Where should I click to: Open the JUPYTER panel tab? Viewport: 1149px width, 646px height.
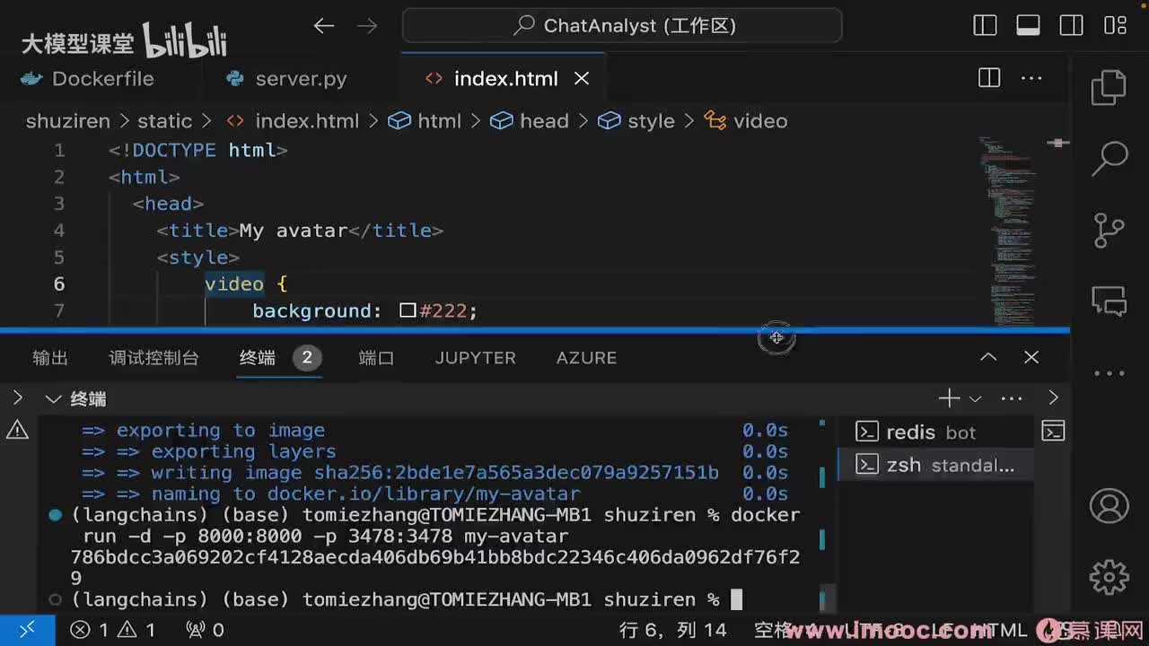pyautogui.click(x=476, y=358)
